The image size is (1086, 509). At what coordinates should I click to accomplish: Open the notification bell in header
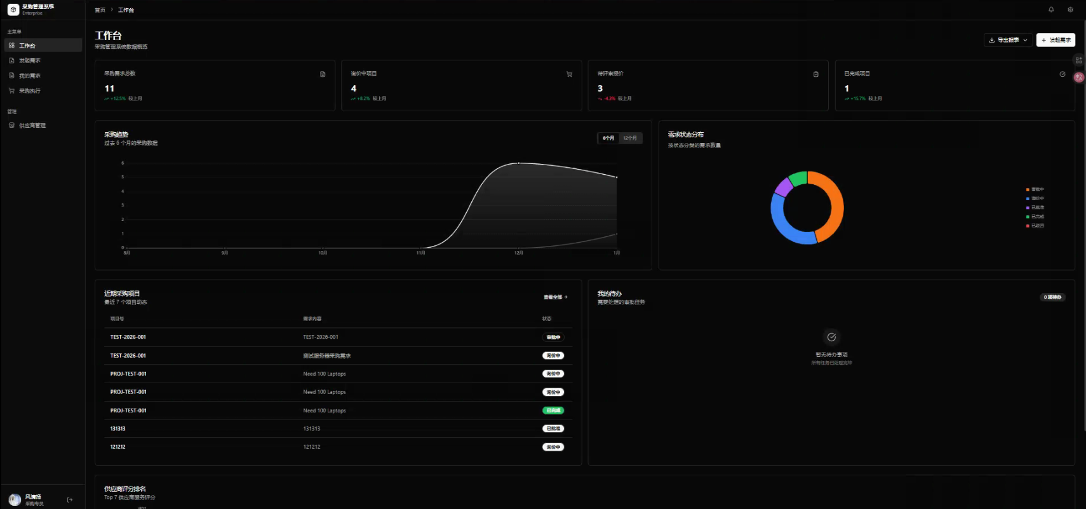coord(1051,10)
